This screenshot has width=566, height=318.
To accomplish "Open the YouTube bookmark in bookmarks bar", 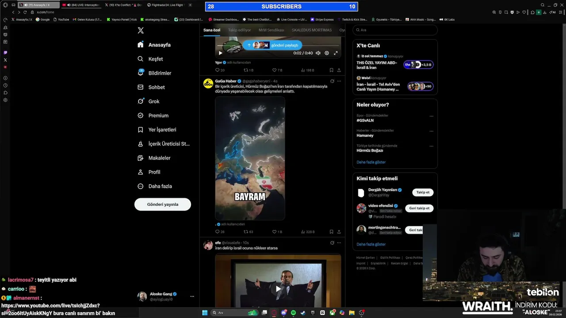I will [x=61, y=19].
